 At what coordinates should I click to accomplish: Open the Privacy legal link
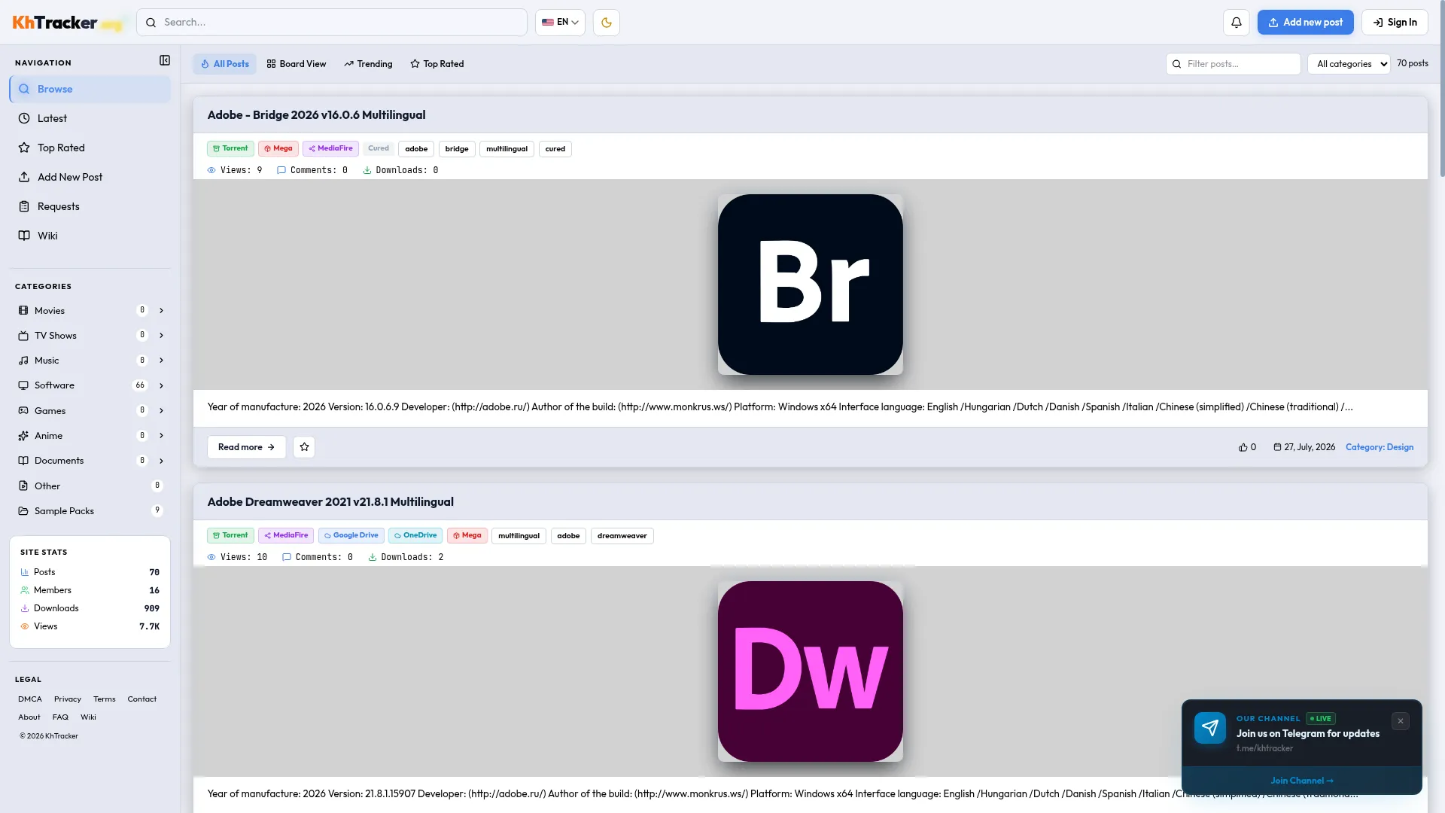68,699
